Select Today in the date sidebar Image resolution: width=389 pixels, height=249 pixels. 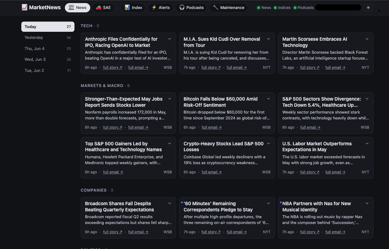click(48, 27)
